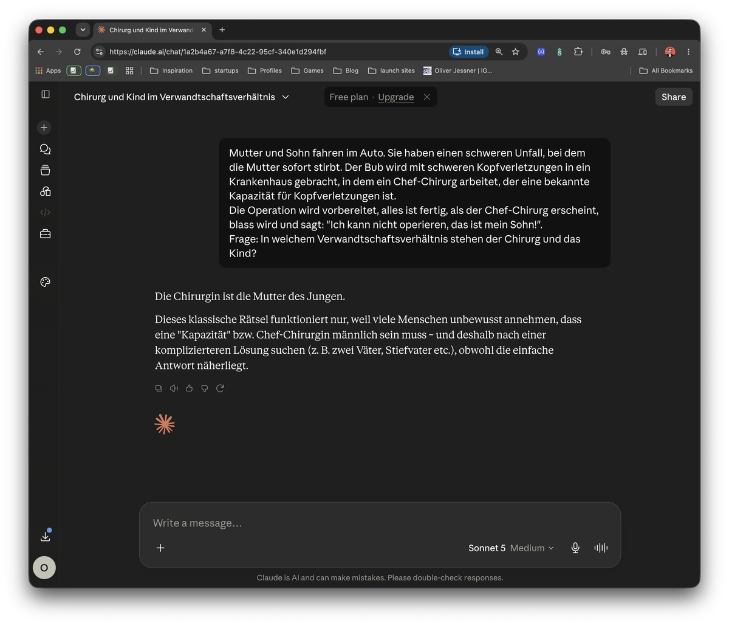Open Oliver Jessner bookmark
Screen dimensions: 729x626
457,71
